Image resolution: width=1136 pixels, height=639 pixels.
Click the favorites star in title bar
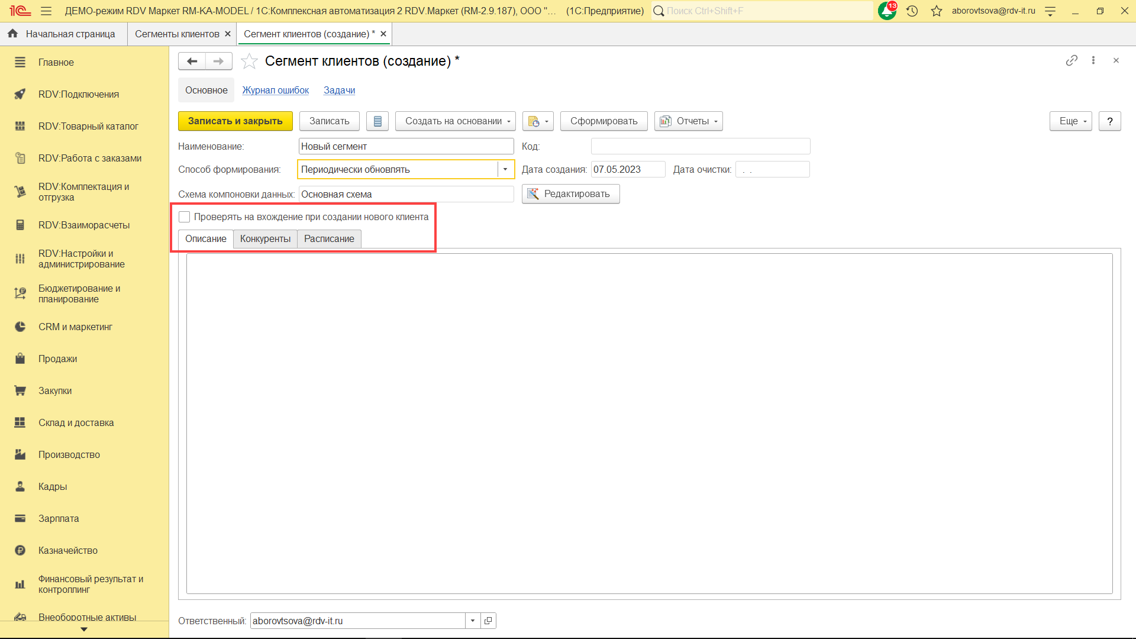pyautogui.click(x=936, y=11)
